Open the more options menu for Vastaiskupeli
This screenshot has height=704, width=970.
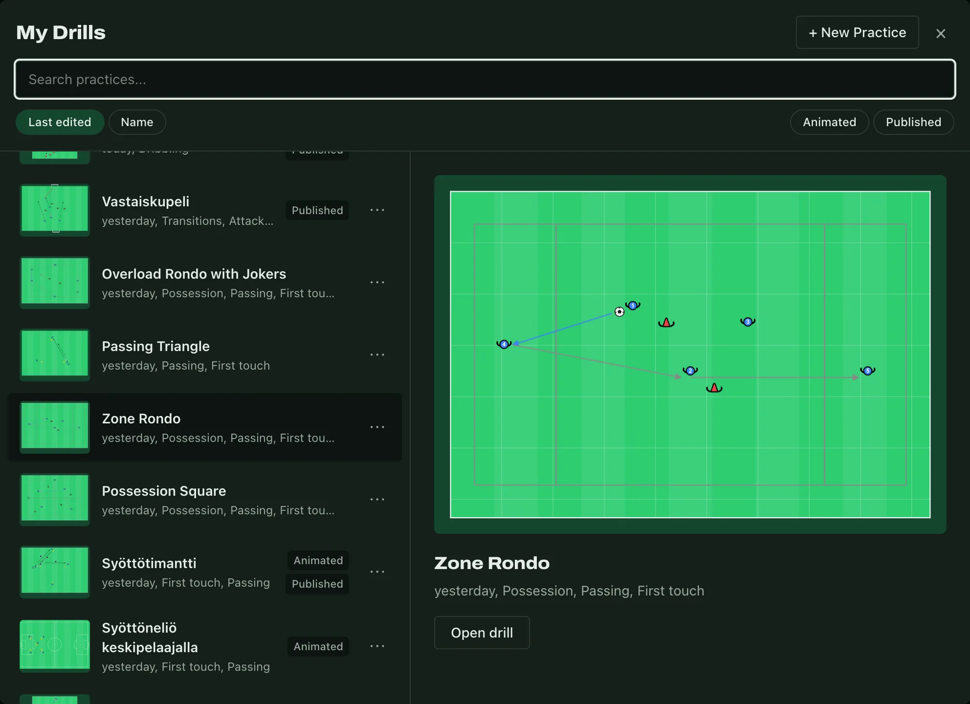(x=377, y=210)
